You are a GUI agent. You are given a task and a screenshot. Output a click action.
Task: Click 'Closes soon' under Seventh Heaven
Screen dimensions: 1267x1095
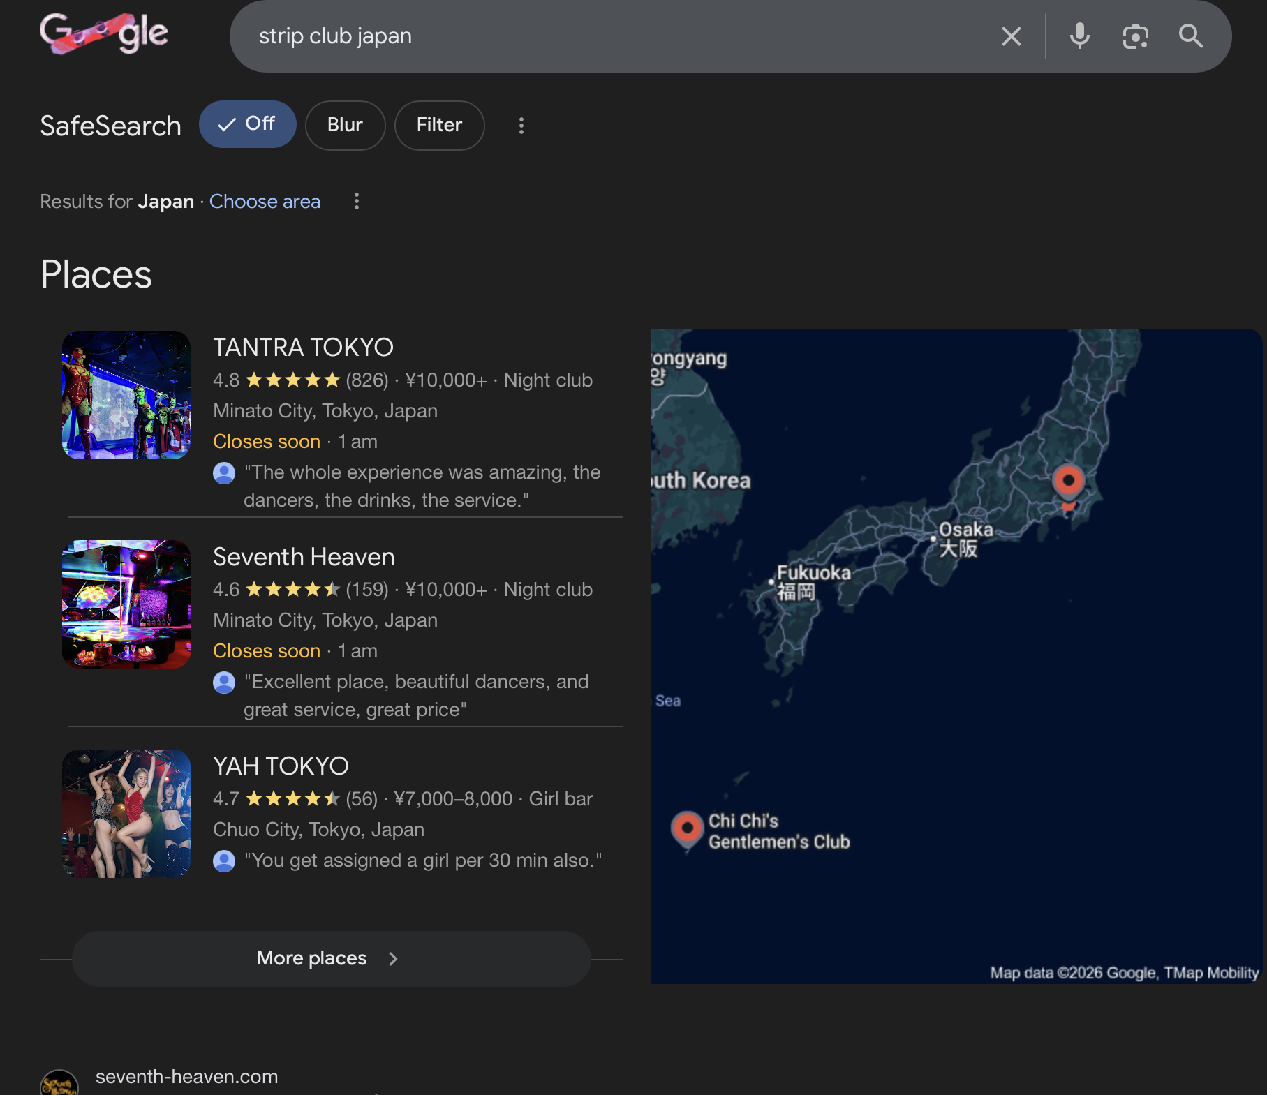(267, 651)
